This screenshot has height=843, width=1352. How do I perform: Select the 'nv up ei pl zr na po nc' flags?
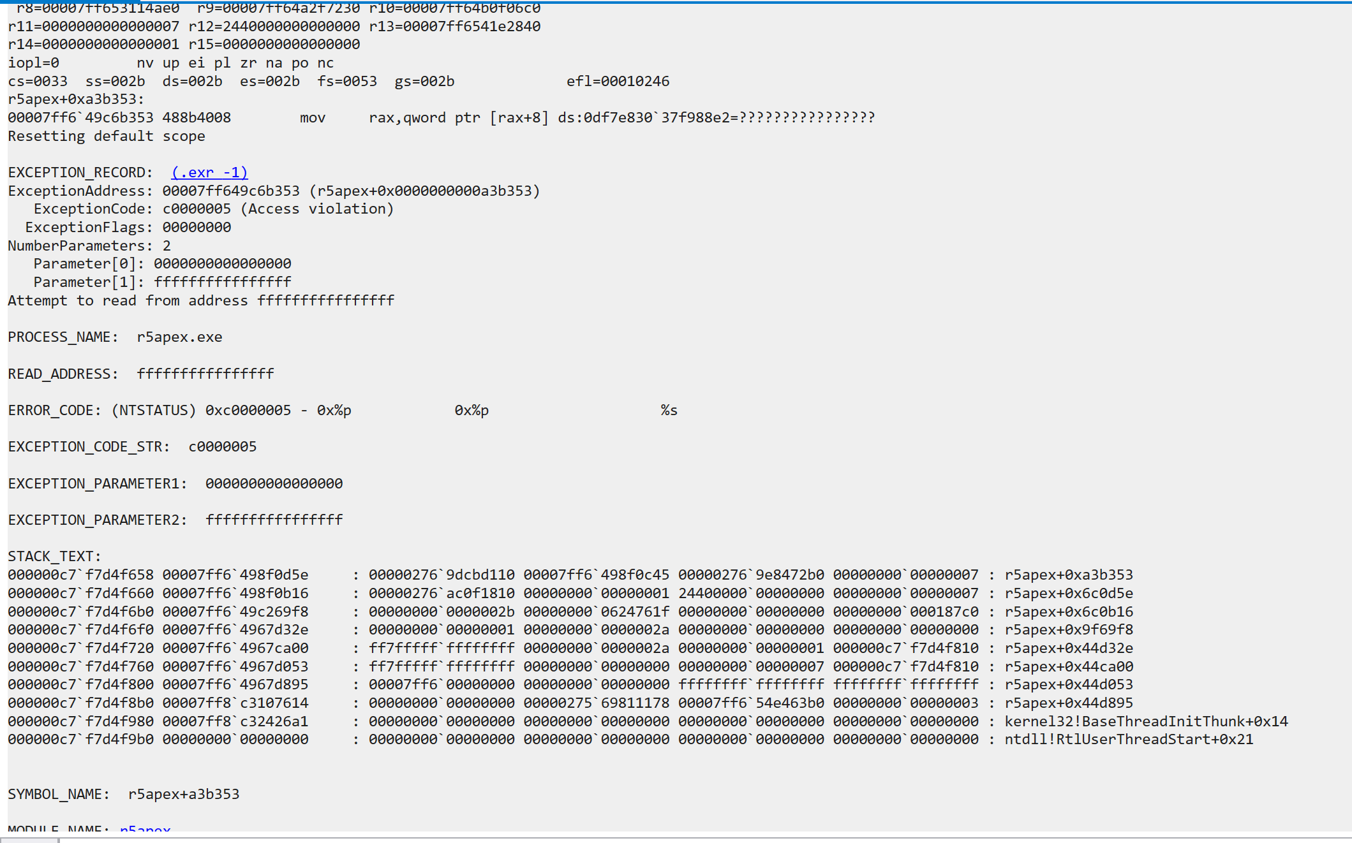tap(235, 63)
